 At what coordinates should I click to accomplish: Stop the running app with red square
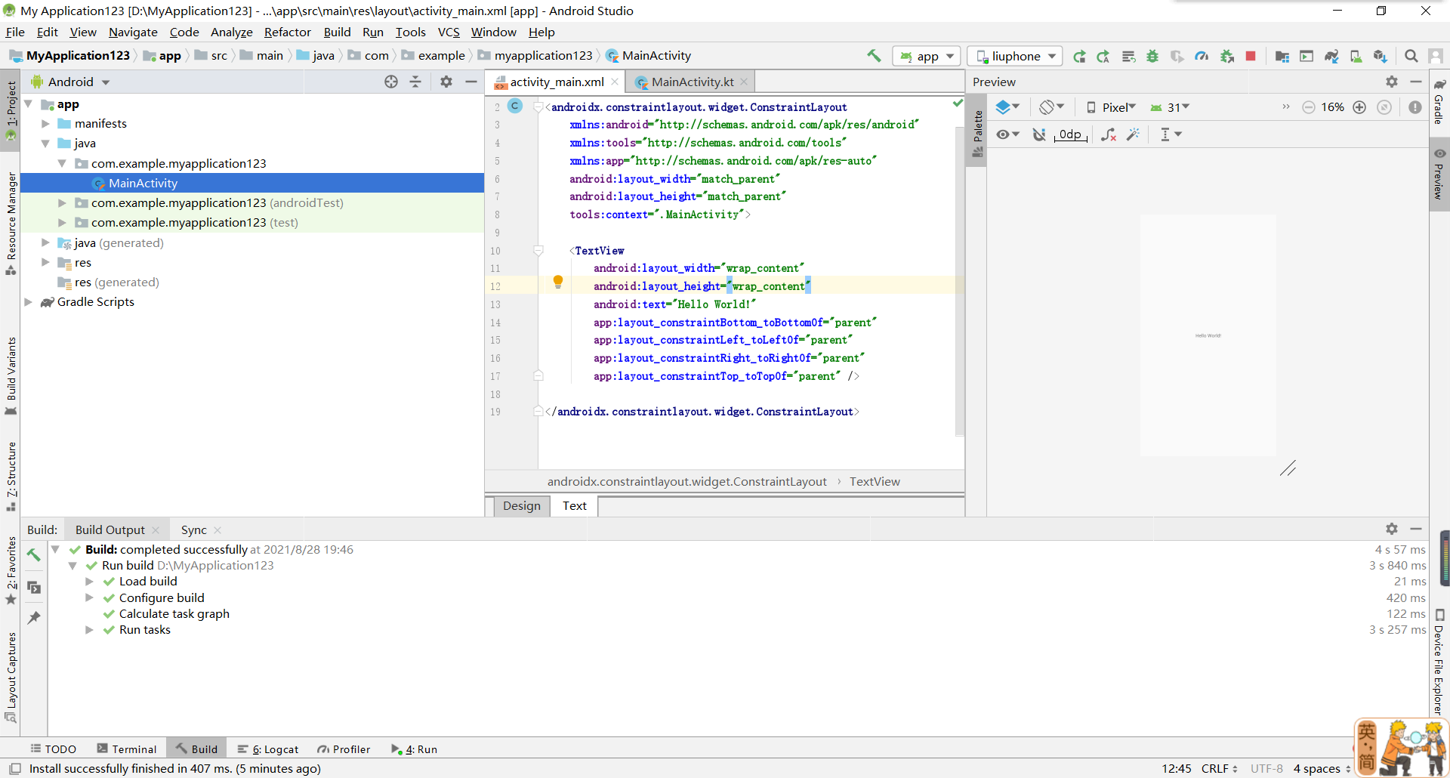tap(1251, 56)
